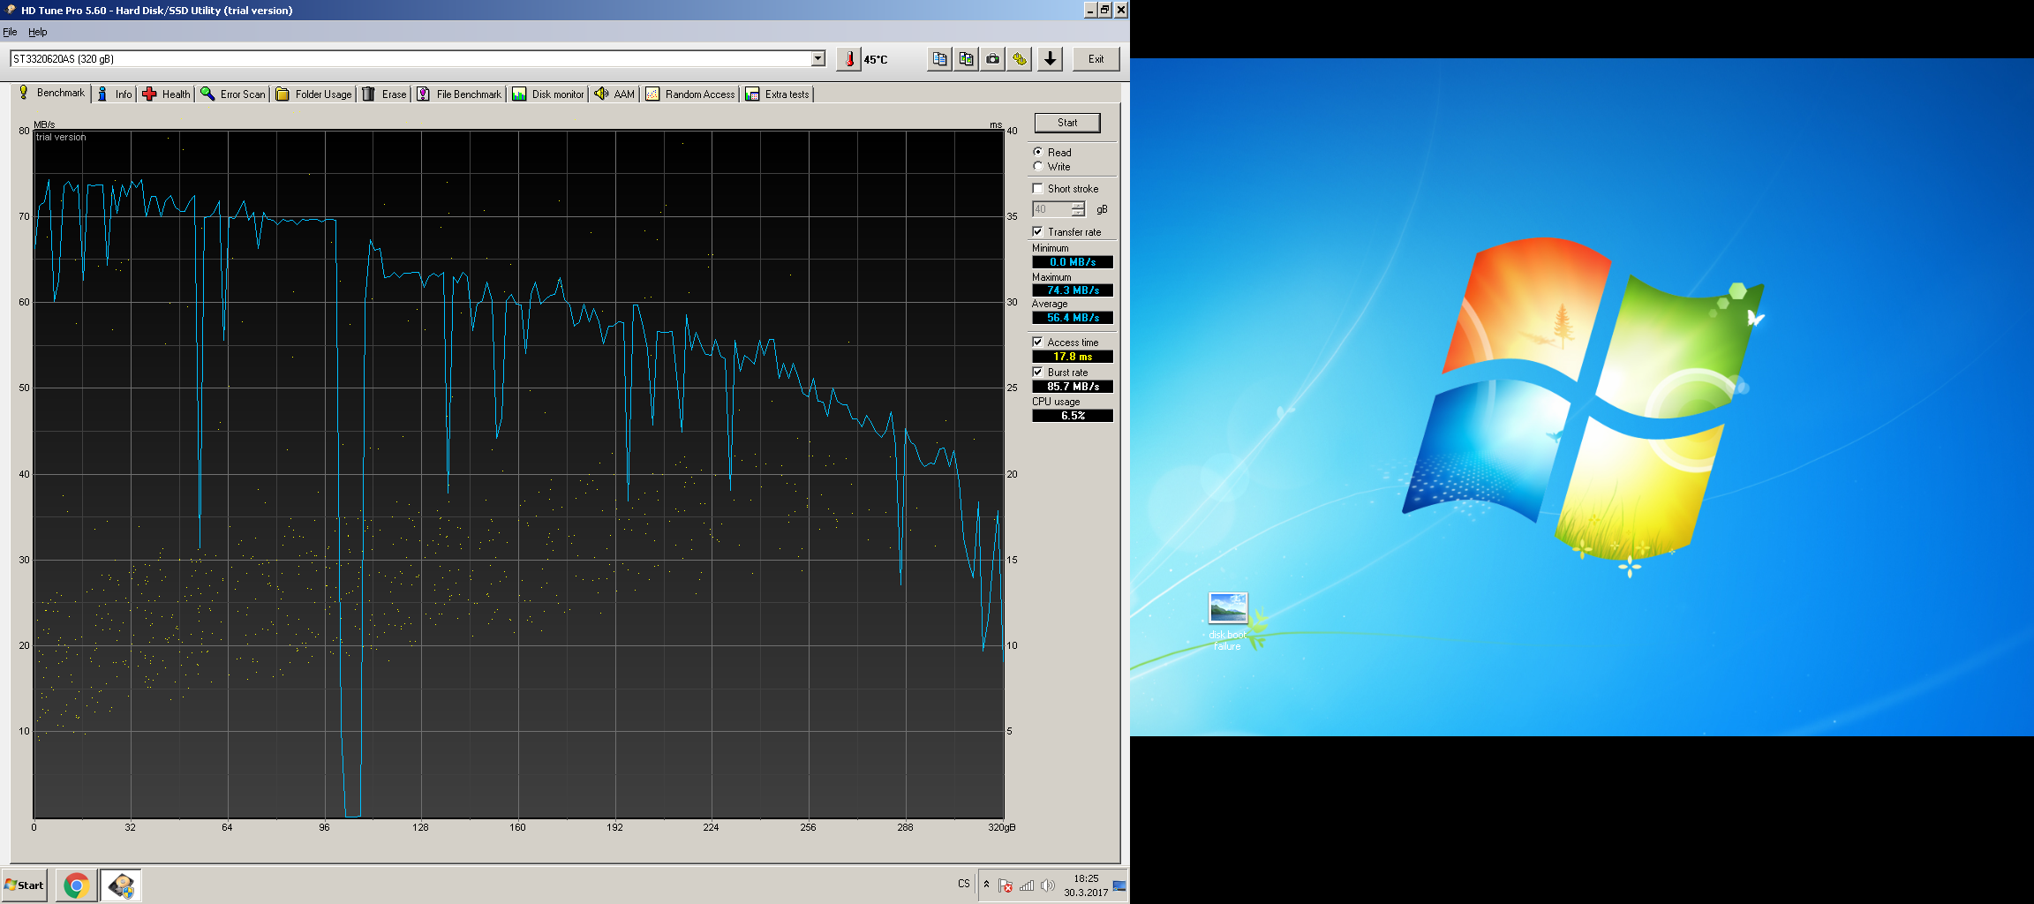Click the options gear icon in toolbar

(1020, 59)
